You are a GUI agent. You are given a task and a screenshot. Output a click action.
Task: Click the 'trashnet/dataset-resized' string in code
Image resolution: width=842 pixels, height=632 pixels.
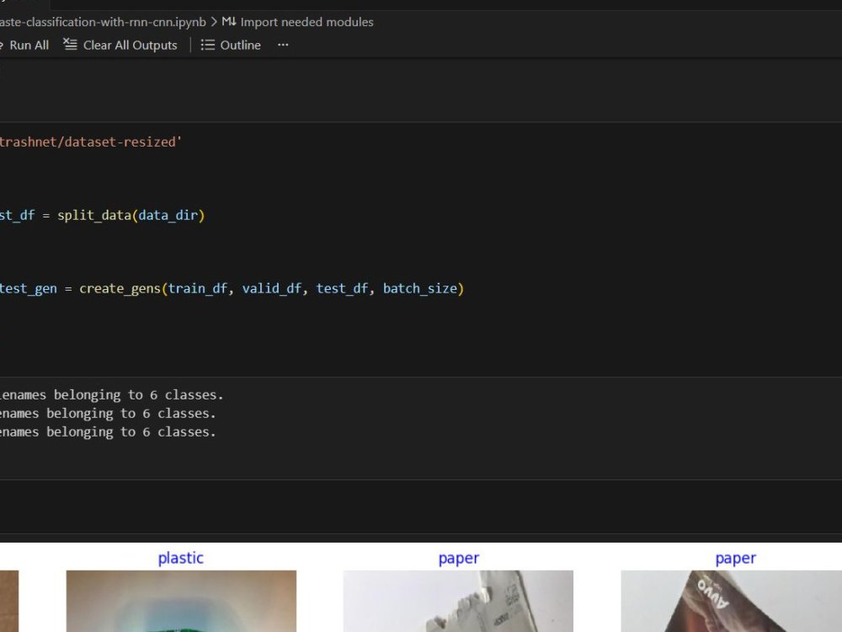click(x=90, y=142)
